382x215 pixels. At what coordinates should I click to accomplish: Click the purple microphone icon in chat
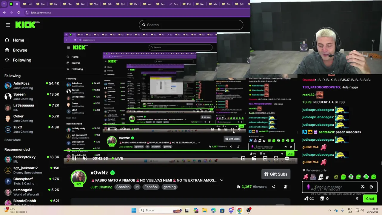308,187
